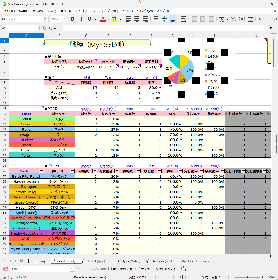
Task: Click the formula equals icon
Action: [x=60, y=28]
